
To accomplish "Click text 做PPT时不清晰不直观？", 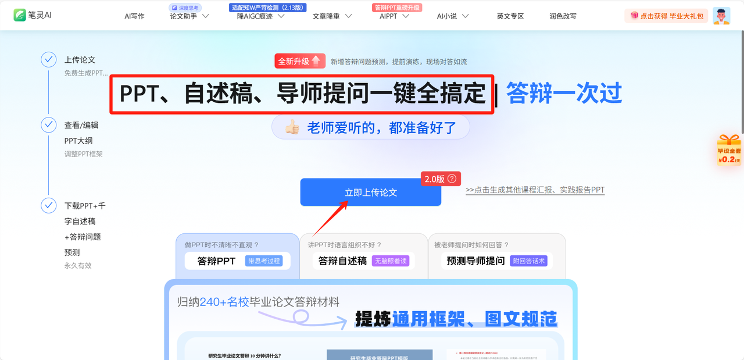I will click(221, 245).
